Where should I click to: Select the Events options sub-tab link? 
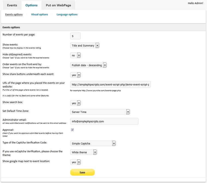point(14,14)
